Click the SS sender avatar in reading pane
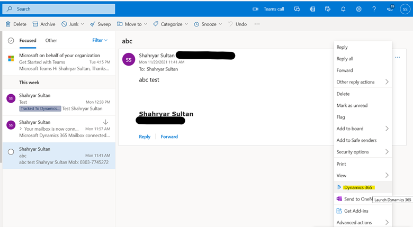The width and height of the screenshot is (413, 227). coord(129,59)
